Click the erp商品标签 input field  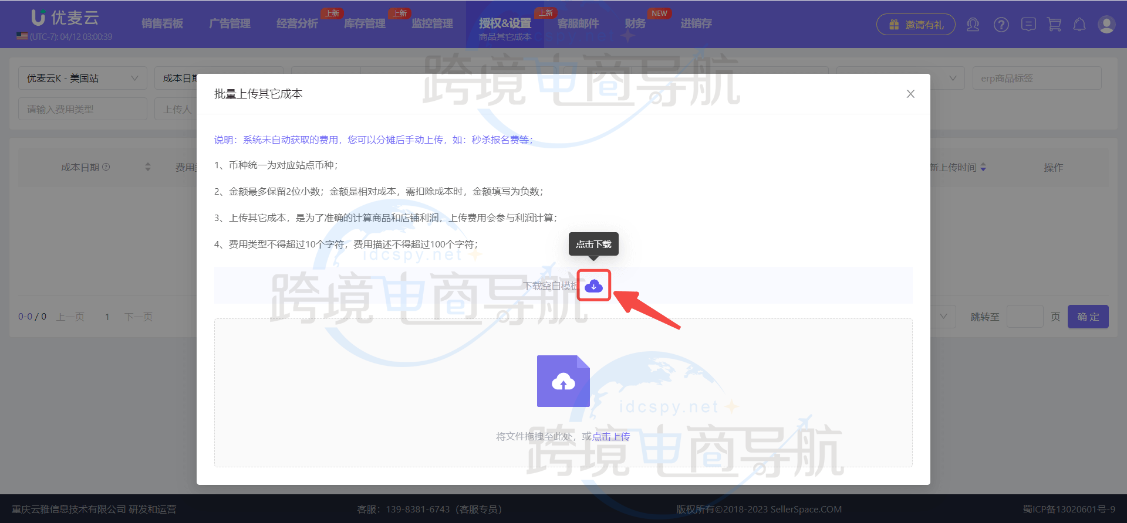tap(1037, 78)
